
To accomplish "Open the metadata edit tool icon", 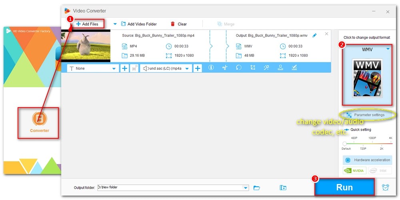I will (x=294, y=68).
